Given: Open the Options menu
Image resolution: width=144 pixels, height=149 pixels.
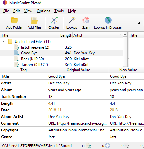Looking at the screenshot, I should coord(44,11).
